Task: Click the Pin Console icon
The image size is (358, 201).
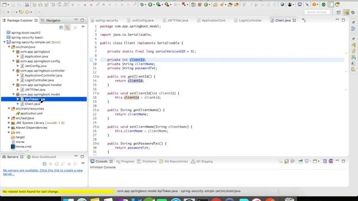Action: tap(300, 161)
